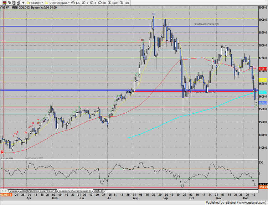Click the plus crosshair icon in toolbar

[23, 3]
